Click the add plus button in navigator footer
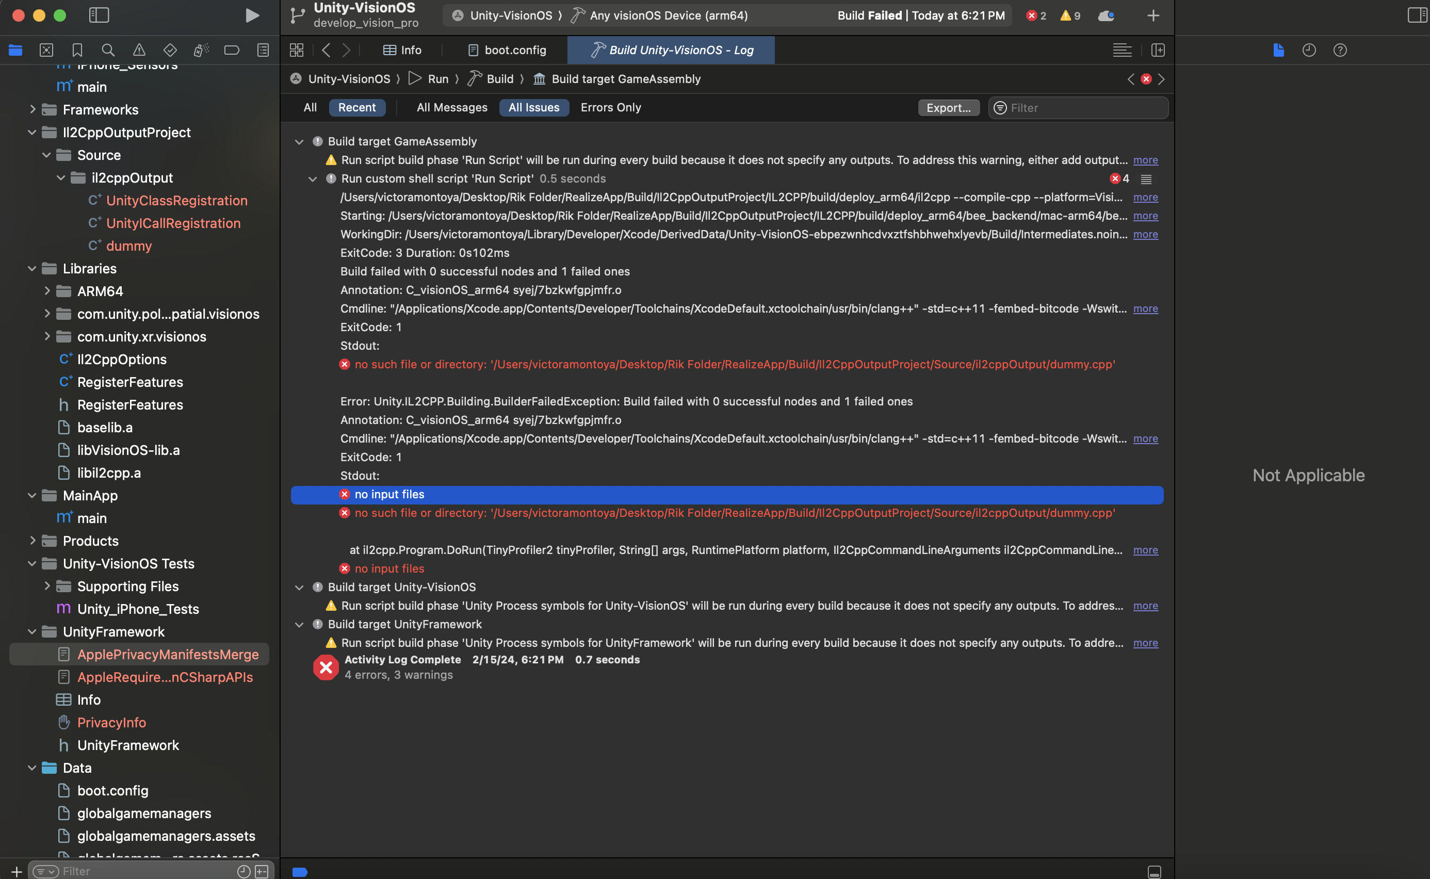This screenshot has height=879, width=1430. pyautogui.click(x=17, y=871)
